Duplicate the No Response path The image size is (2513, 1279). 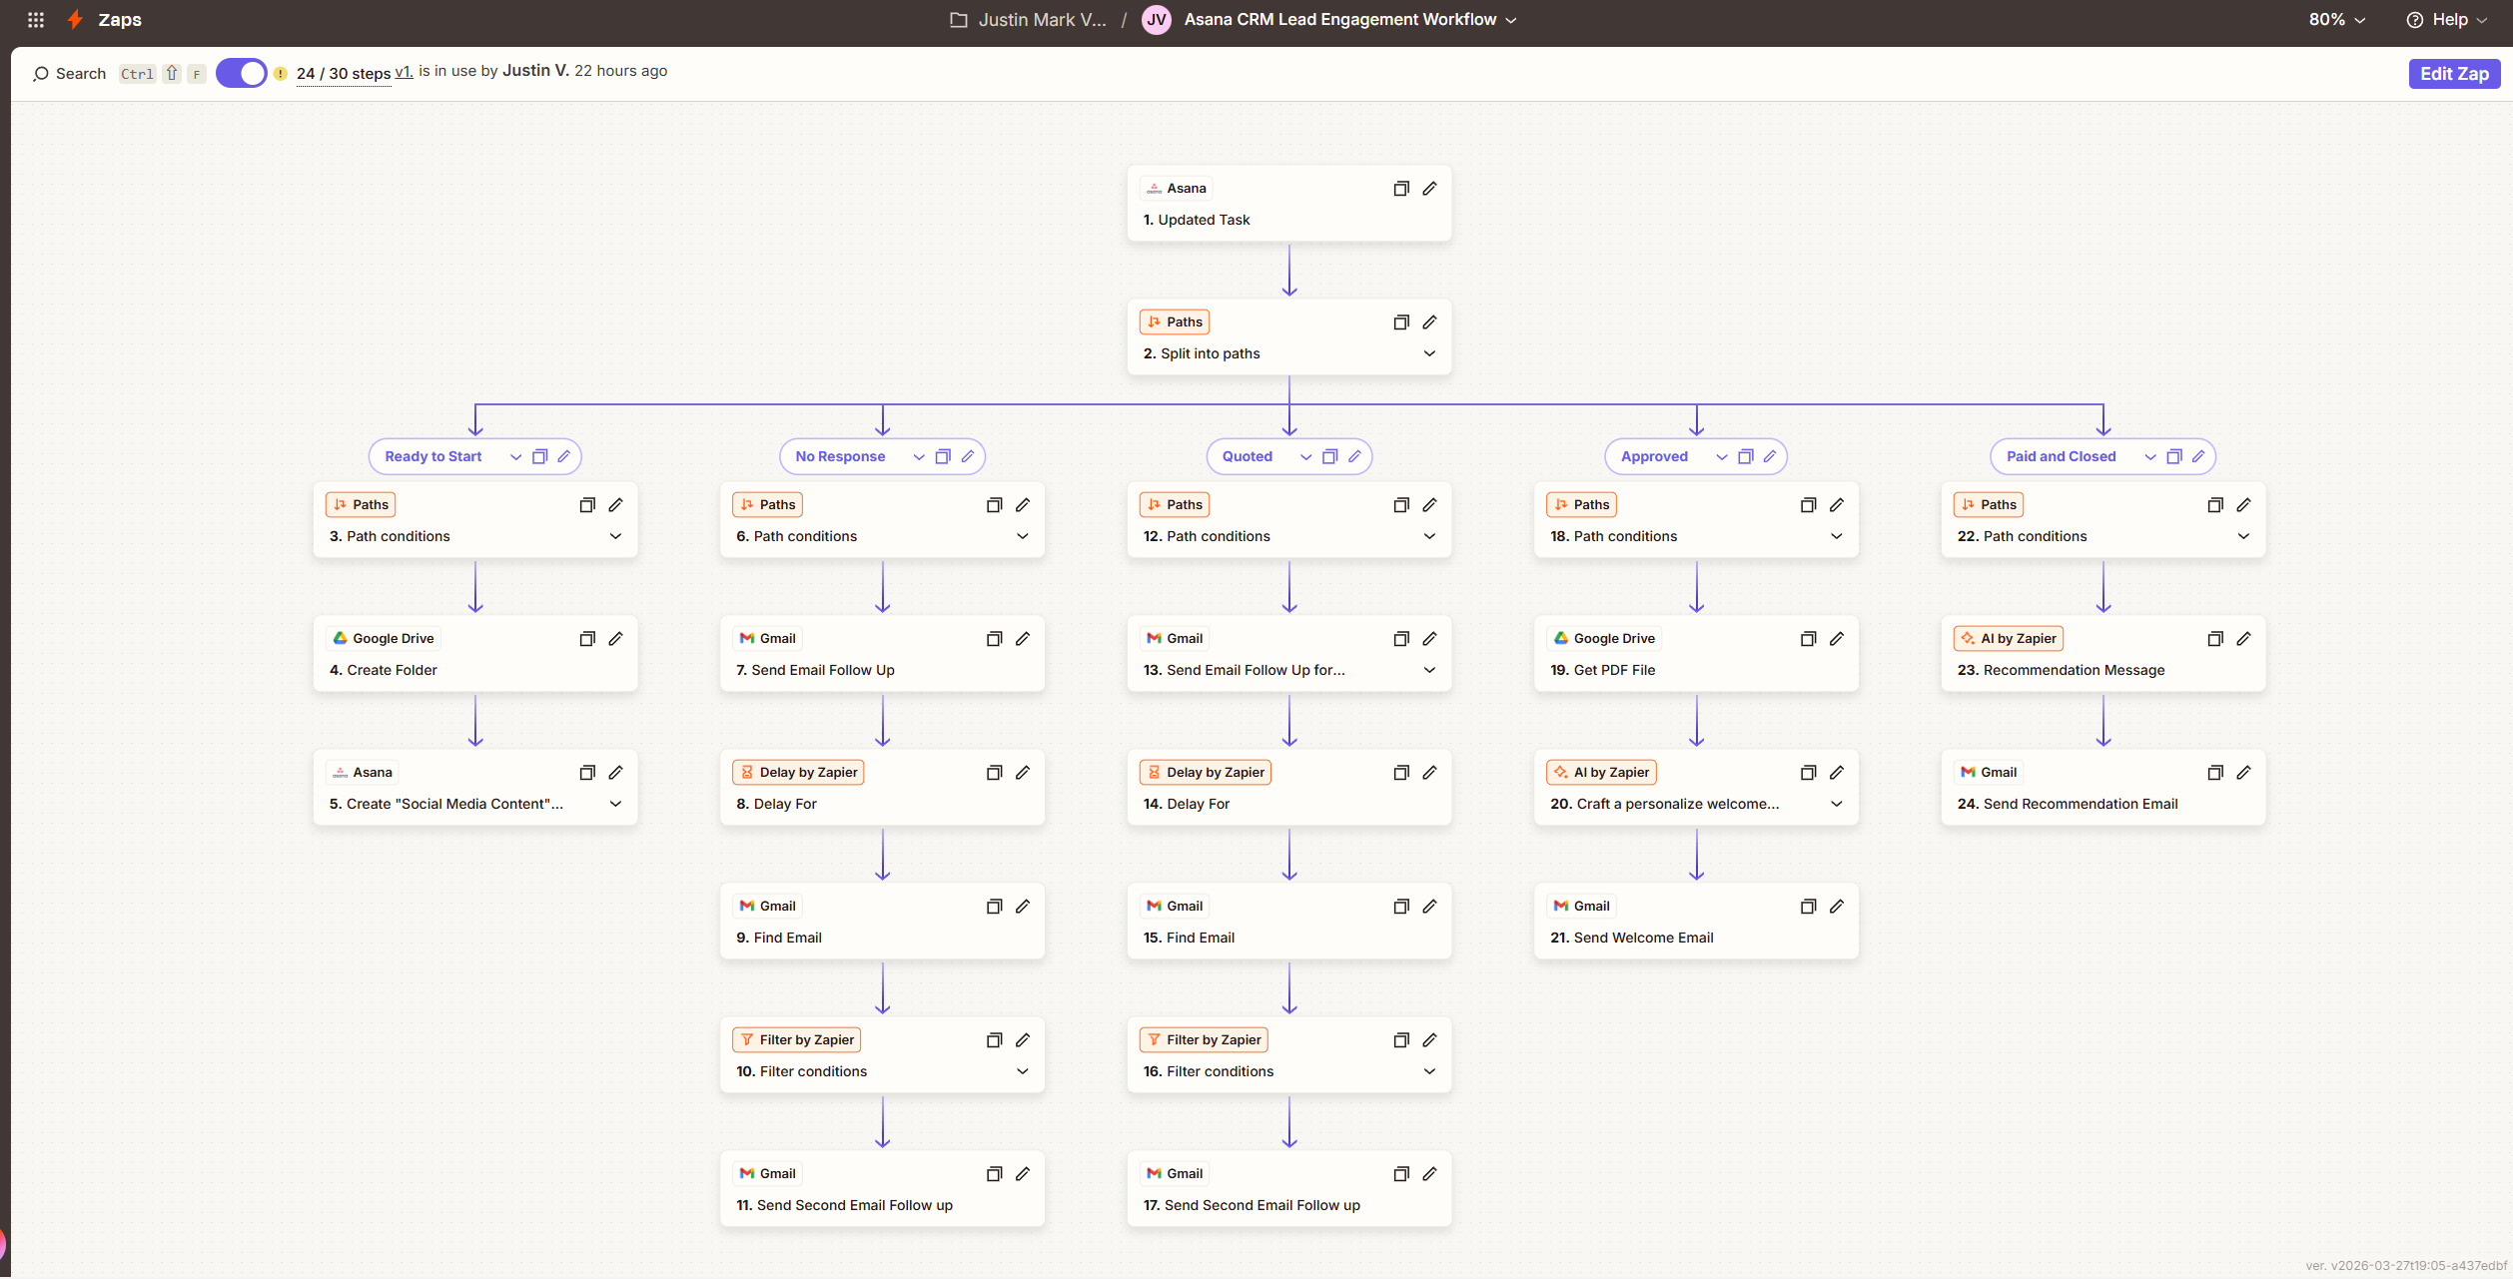click(x=942, y=456)
